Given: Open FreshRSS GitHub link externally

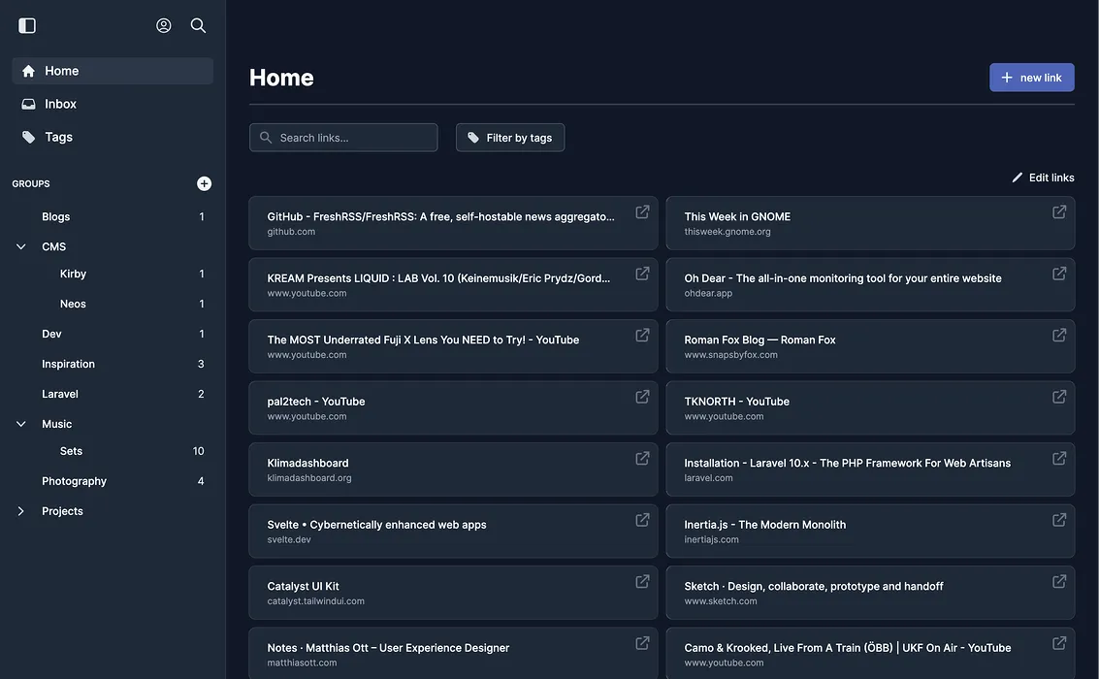Looking at the screenshot, I should (642, 212).
